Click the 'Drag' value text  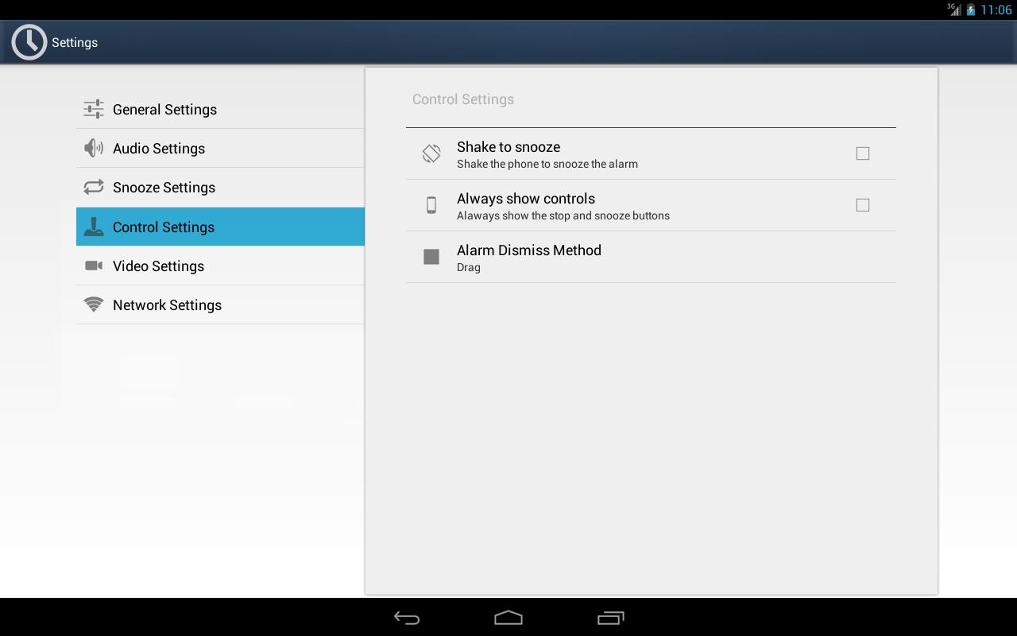click(x=469, y=267)
